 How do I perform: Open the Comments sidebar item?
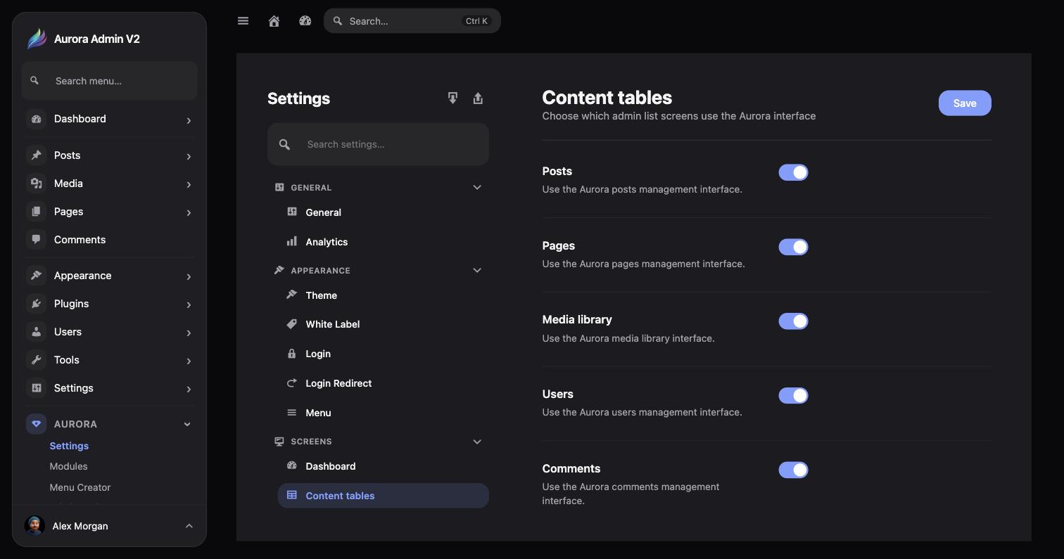[x=109, y=240]
